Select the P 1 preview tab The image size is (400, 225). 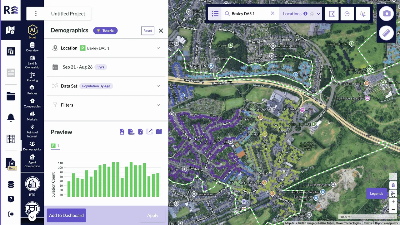pyautogui.click(x=55, y=146)
